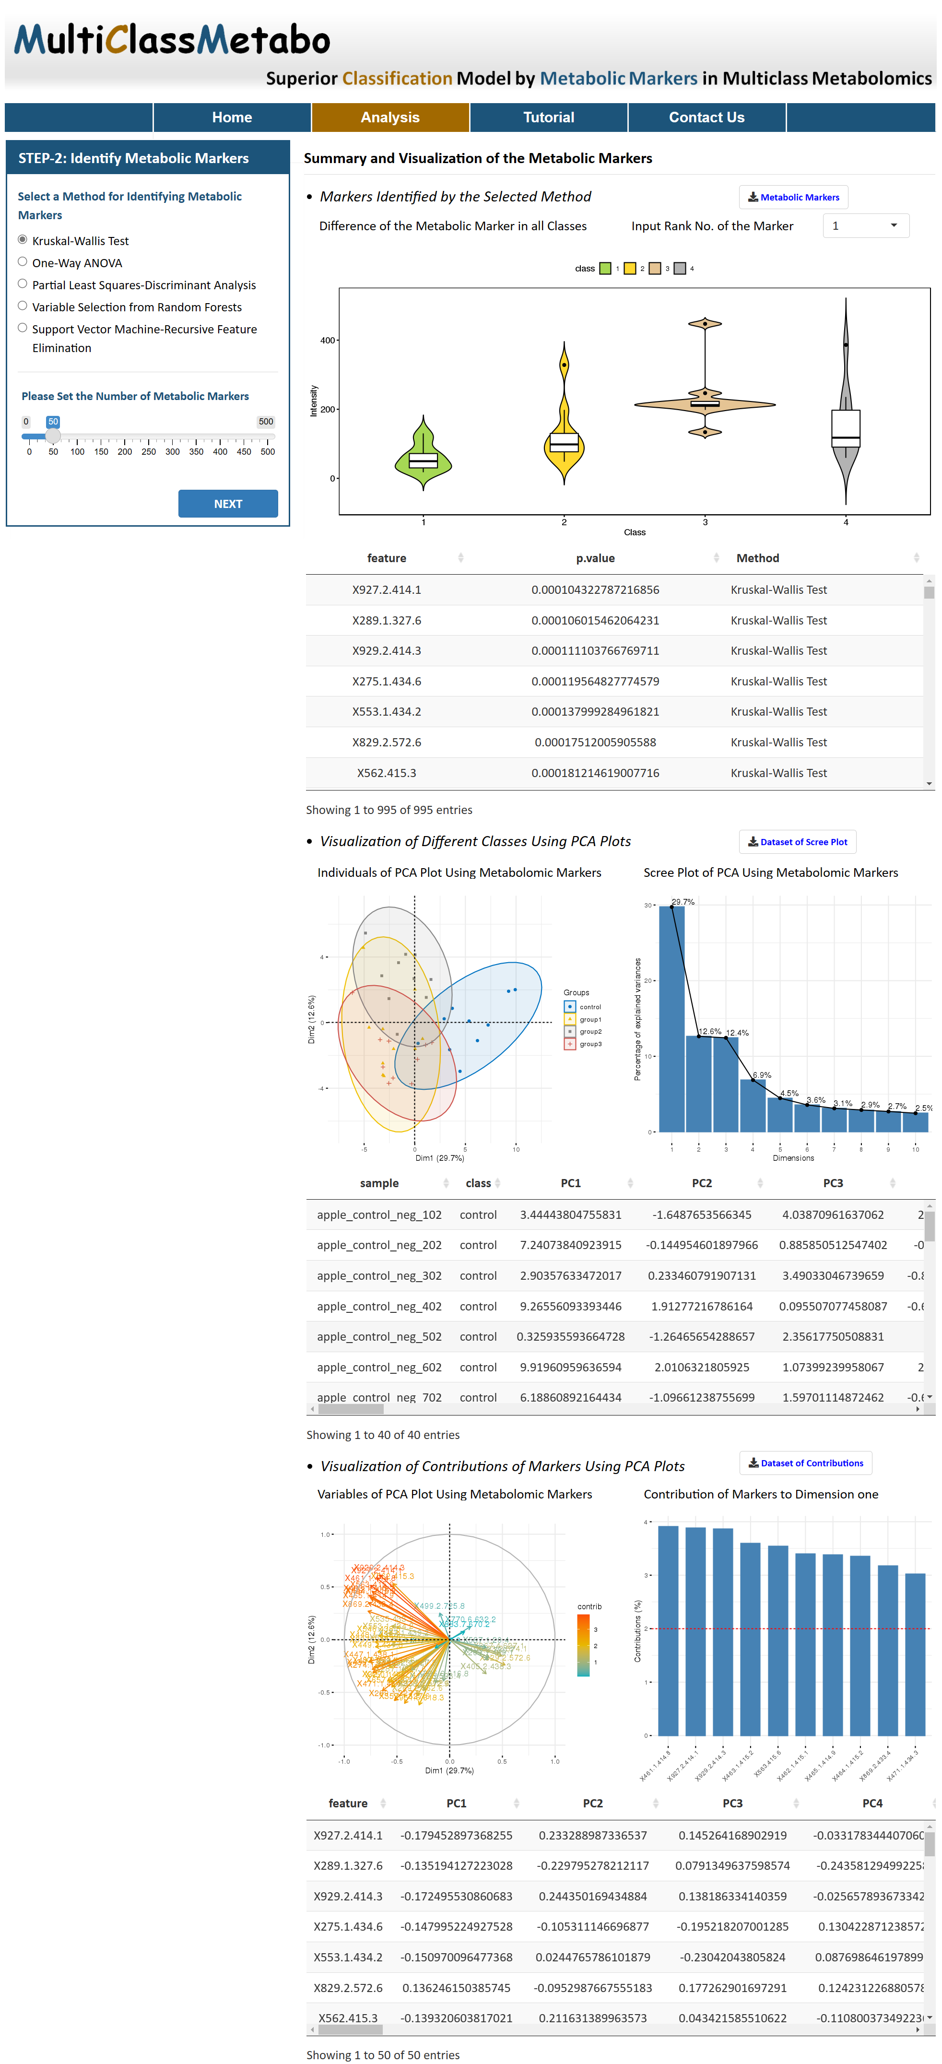Open the Tutorial tab

549,117
